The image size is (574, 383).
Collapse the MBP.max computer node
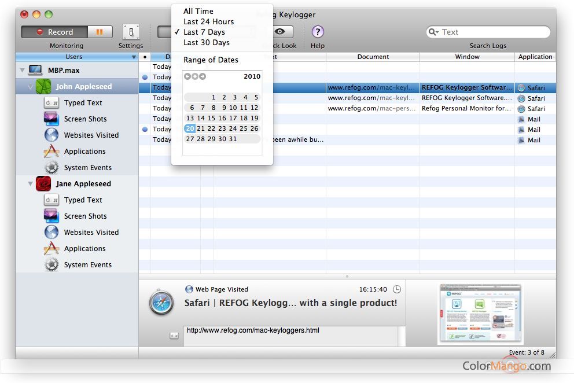click(22, 70)
